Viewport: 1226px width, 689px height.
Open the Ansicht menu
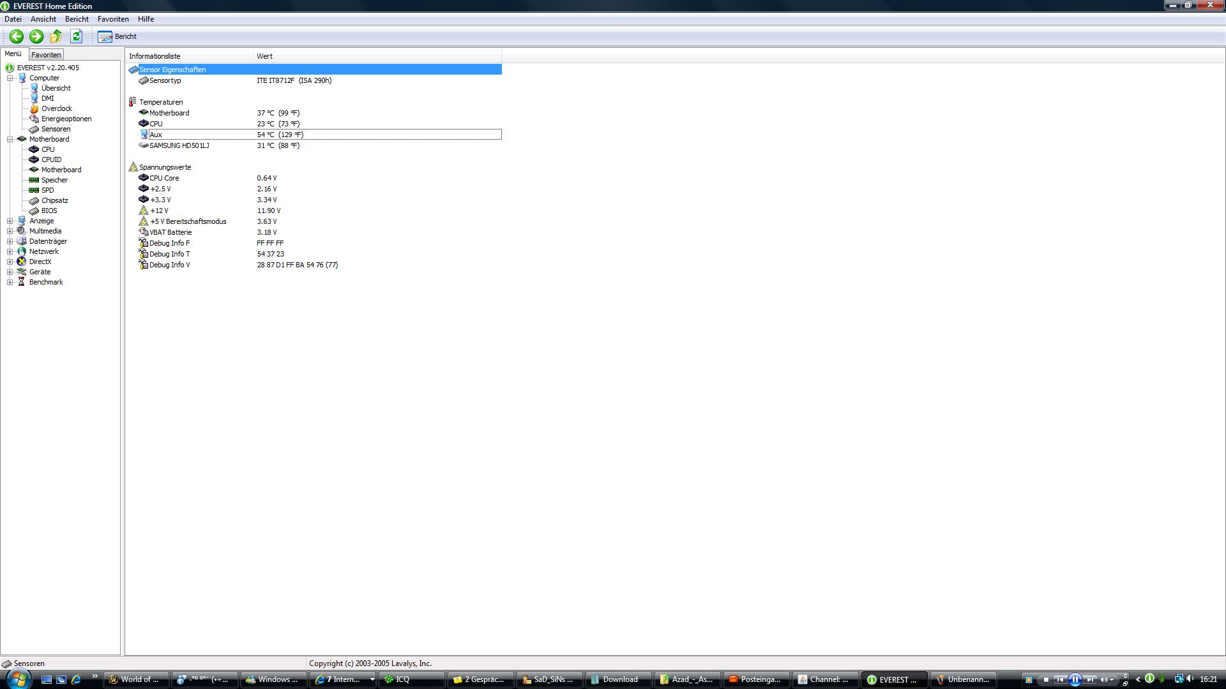pyautogui.click(x=43, y=19)
